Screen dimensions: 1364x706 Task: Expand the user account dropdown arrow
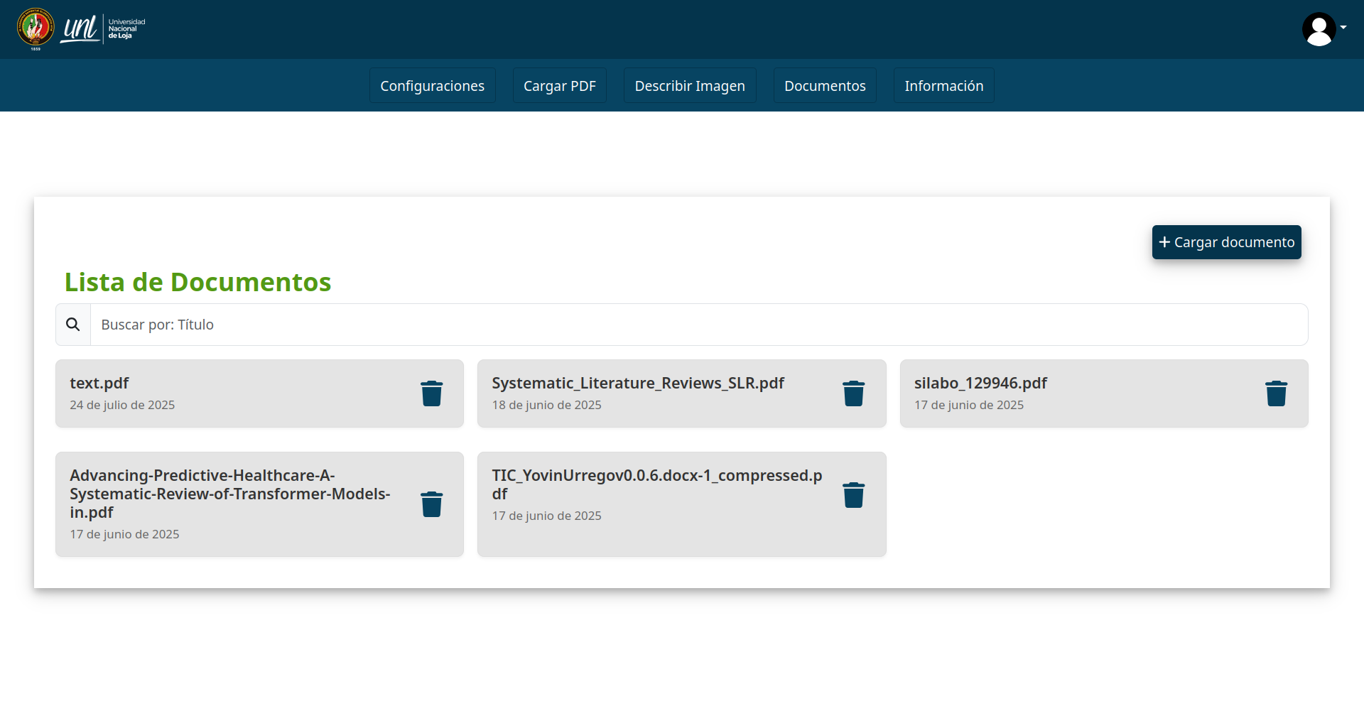pos(1343,28)
